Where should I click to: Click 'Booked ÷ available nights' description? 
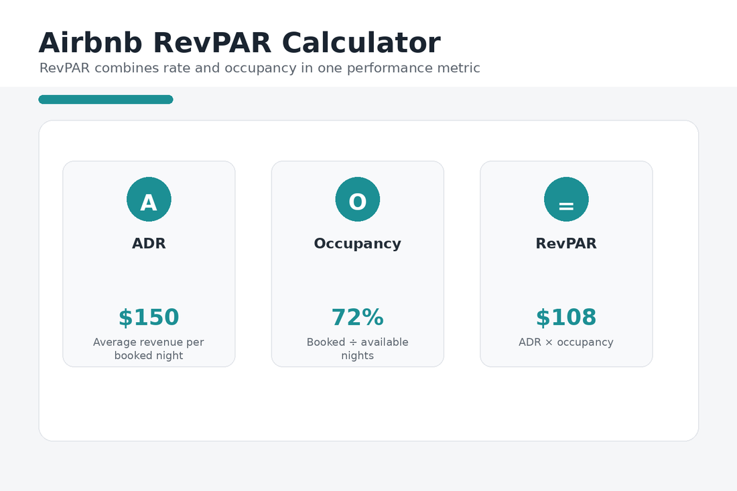pos(358,348)
